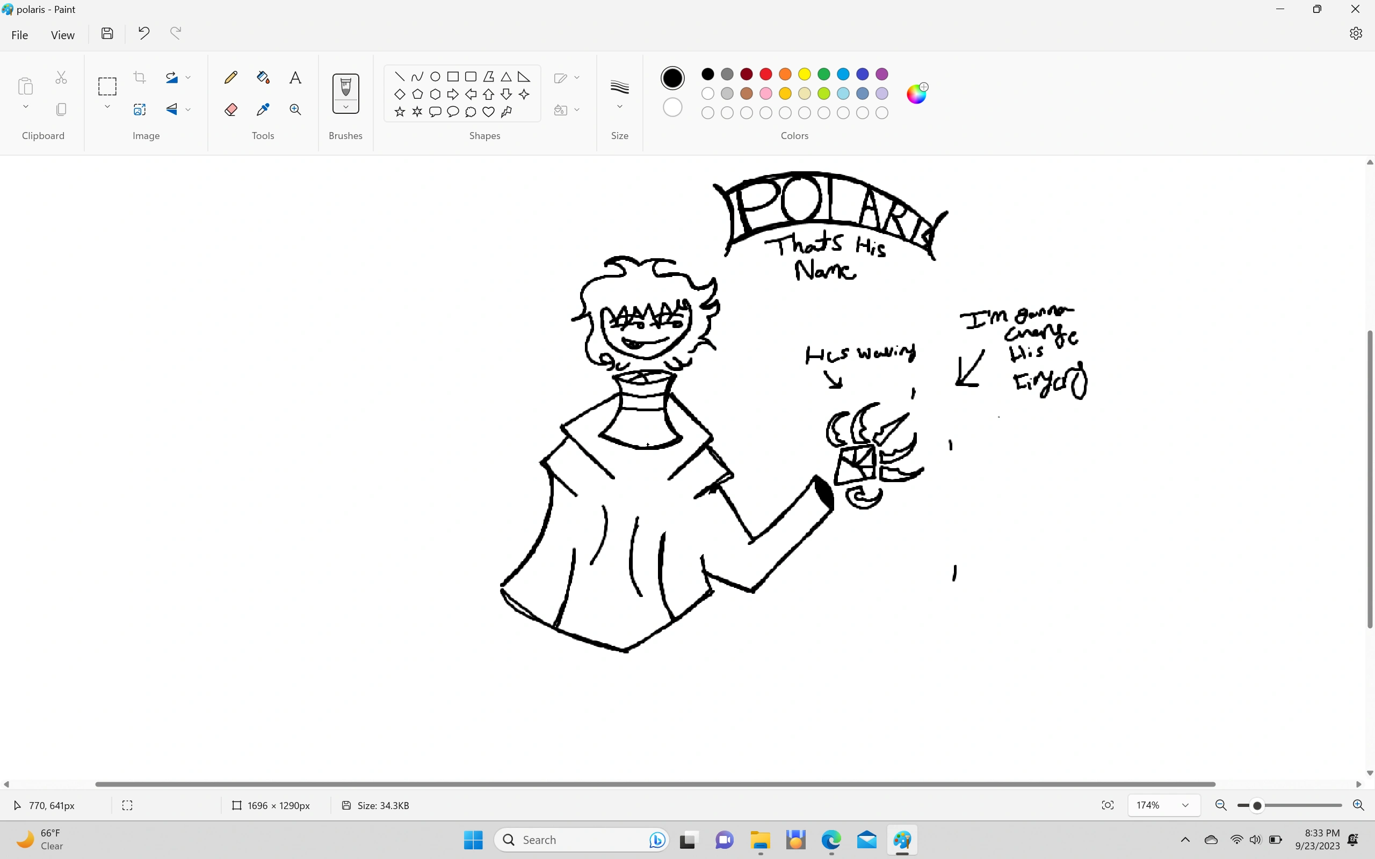Select the Fill with color tool

[x=263, y=77]
